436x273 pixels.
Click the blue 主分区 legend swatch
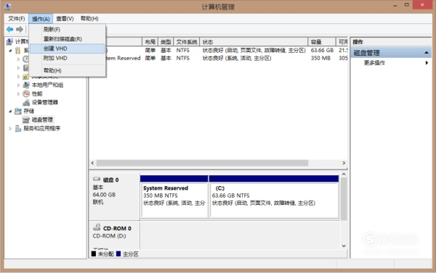118,253
